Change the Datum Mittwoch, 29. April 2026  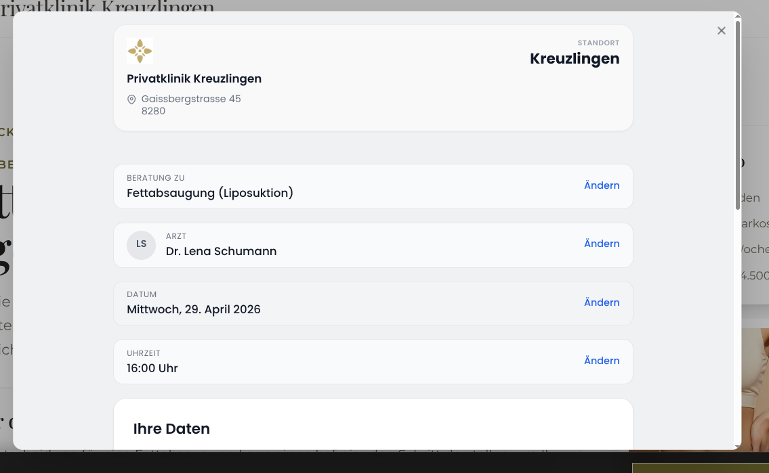pyautogui.click(x=601, y=302)
